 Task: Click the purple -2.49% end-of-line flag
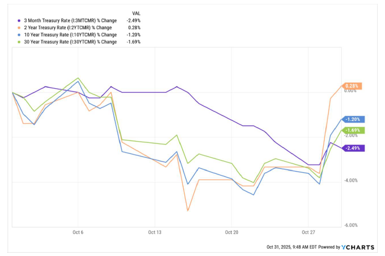[x=353, y=148]
